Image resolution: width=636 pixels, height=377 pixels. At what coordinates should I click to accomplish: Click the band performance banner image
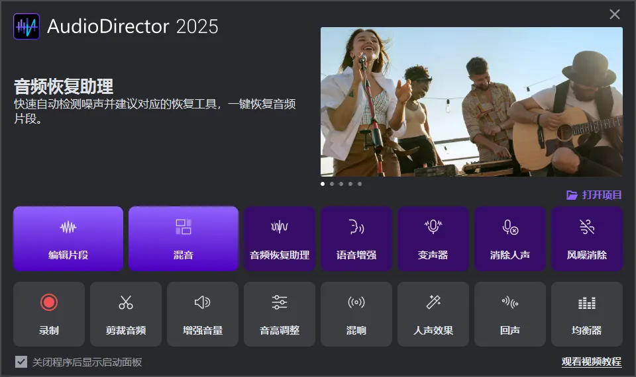tap(471, 102)
